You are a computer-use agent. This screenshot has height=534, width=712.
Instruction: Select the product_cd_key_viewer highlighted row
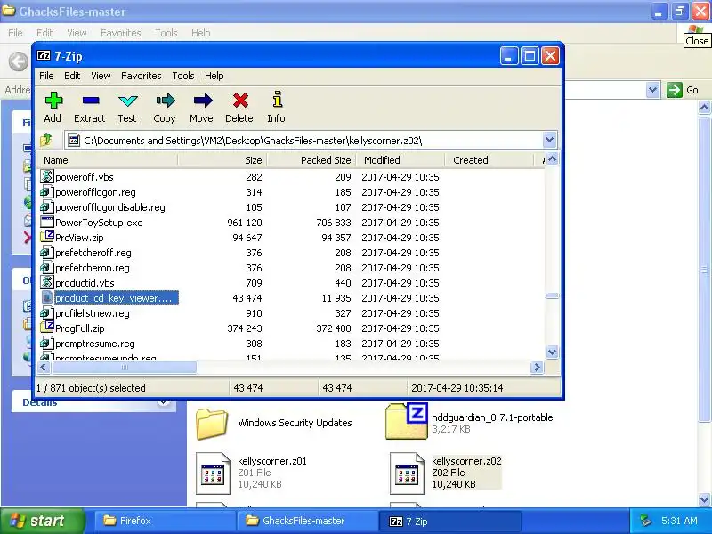[291, 298]
